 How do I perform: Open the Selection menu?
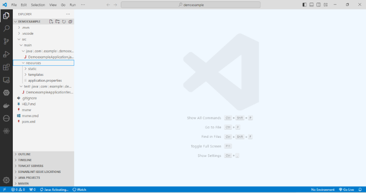pyautogui.click(x=38, y=5)
